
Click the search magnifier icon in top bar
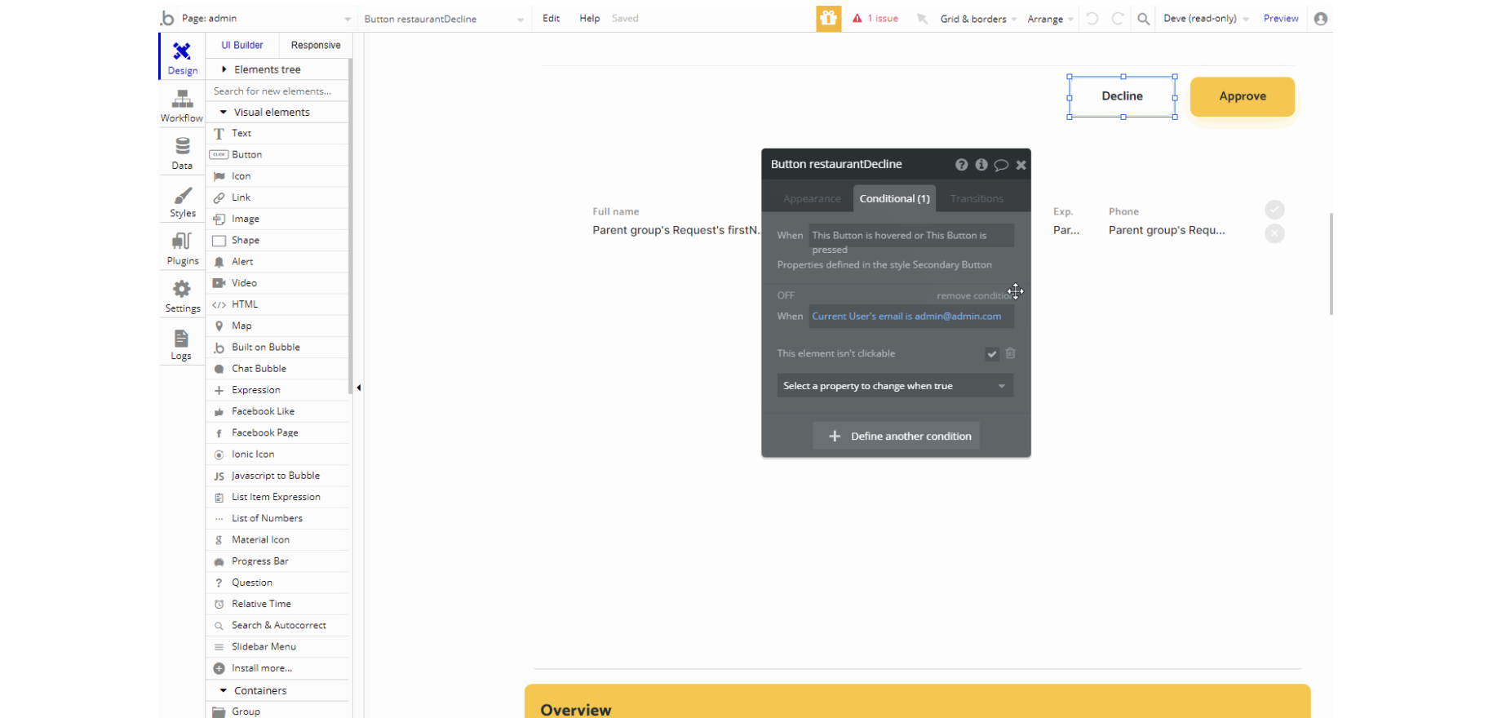[x=1144, y=19]
